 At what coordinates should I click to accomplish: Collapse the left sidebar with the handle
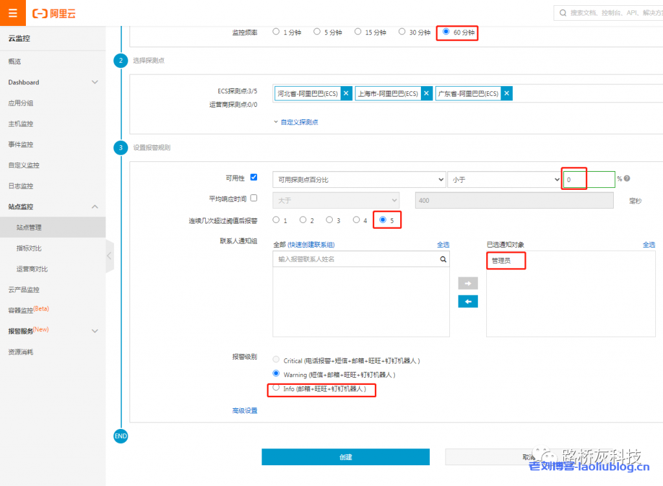109,256
